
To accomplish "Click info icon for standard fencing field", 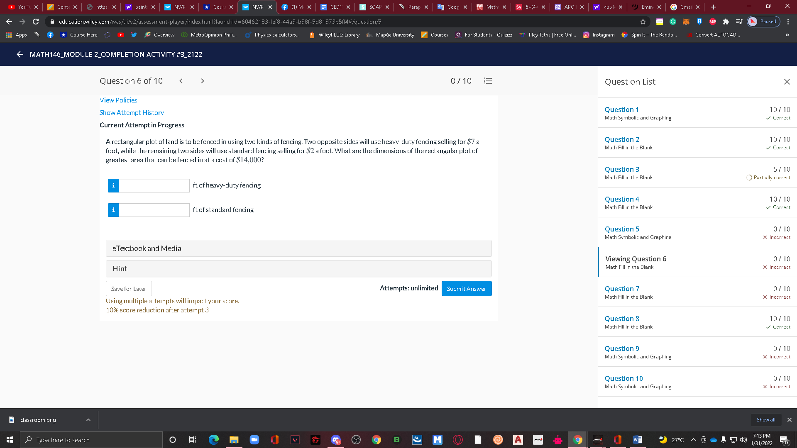I will coord(113,210).
